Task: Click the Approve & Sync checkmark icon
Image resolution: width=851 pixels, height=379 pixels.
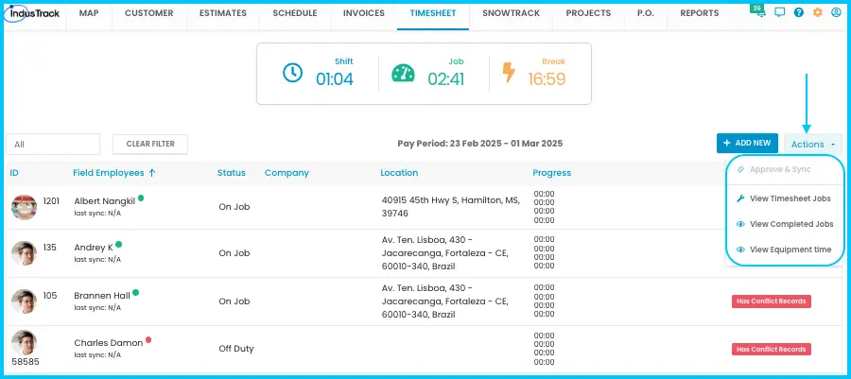Action: click(740, 169)
